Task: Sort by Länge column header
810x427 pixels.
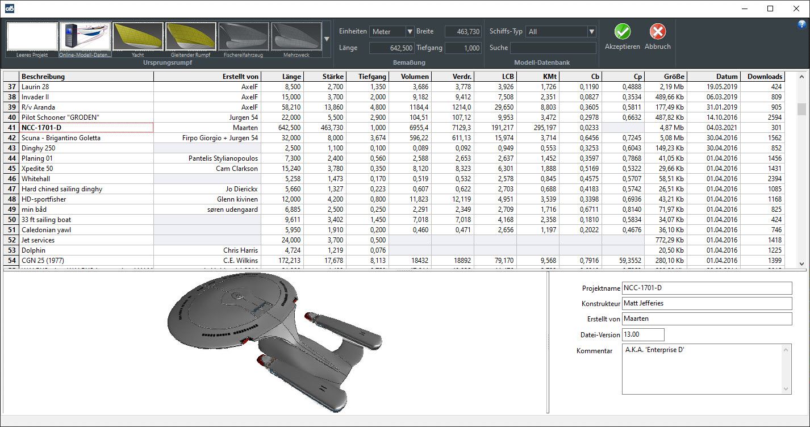Action: (x=283, y=77)
